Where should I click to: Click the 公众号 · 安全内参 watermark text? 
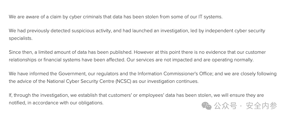click(246, 106)
